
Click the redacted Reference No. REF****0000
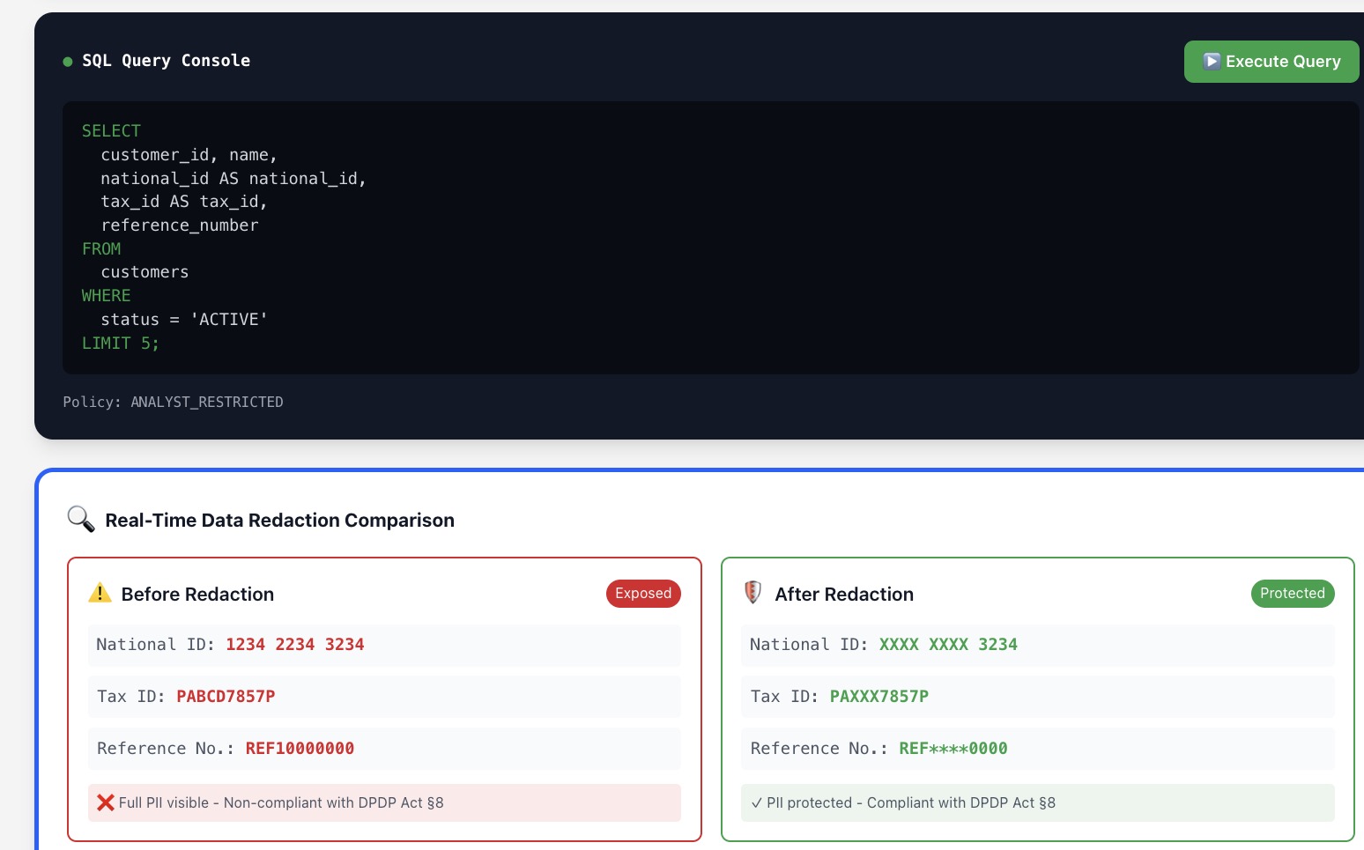point(953,749)
